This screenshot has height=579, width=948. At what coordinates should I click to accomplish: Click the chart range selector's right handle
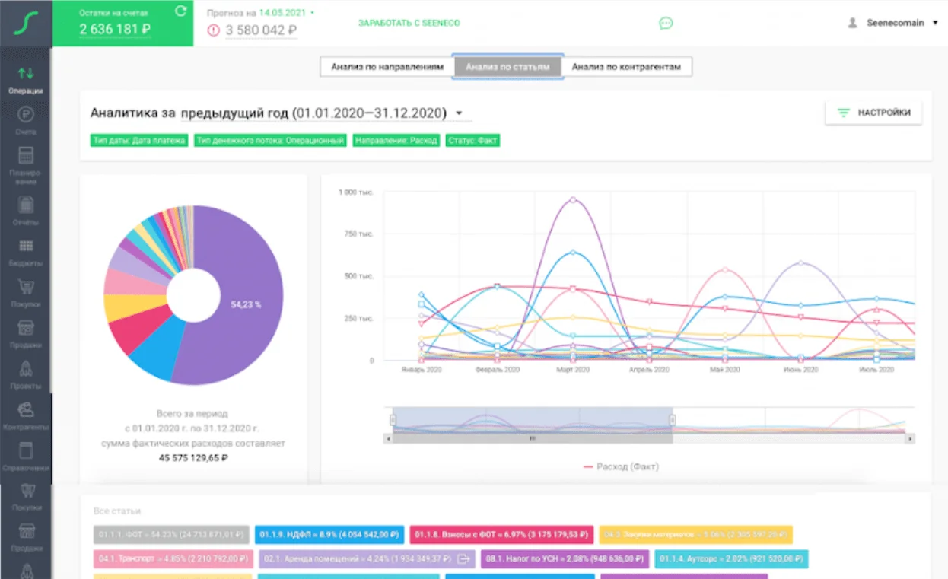(672, 420)
